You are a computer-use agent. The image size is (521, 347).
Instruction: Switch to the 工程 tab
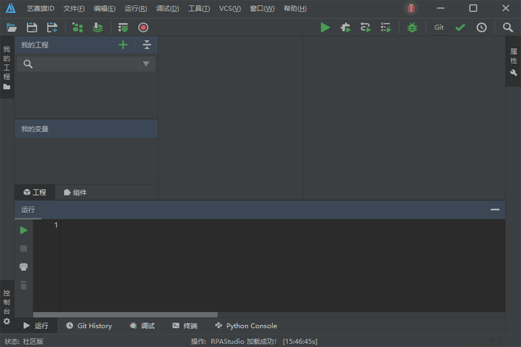[35, 192]
